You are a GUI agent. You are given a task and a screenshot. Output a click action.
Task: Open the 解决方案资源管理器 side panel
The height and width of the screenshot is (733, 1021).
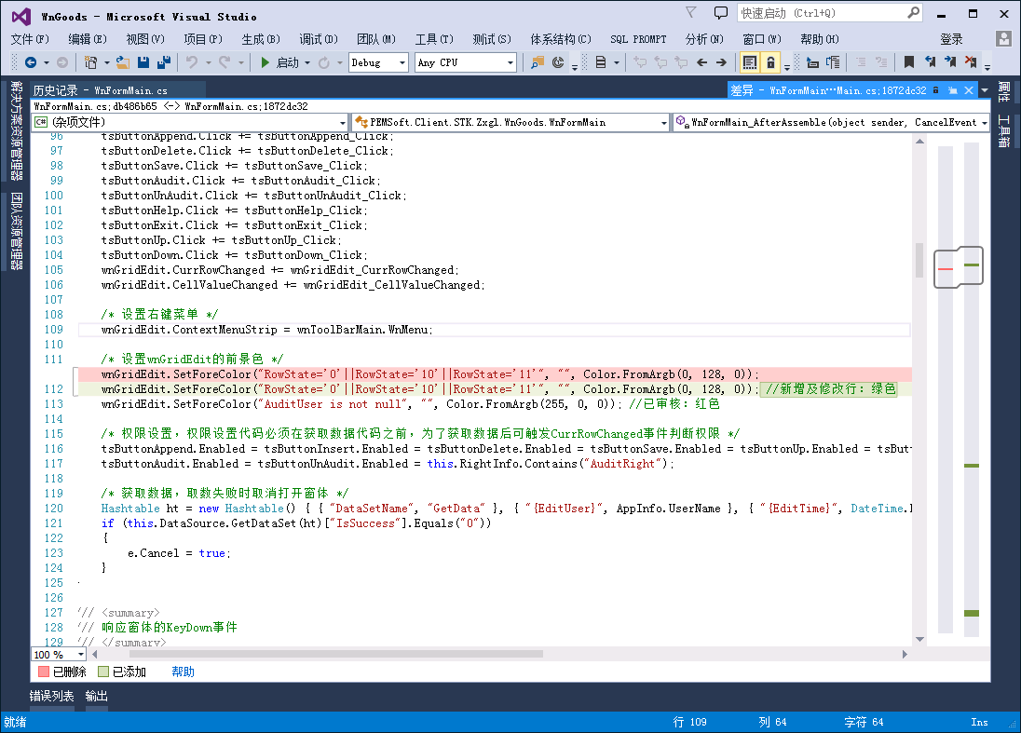(16, 130)
